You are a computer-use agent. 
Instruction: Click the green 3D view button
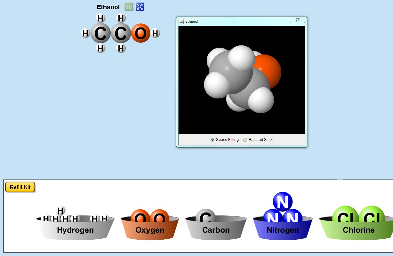point(129,7)
